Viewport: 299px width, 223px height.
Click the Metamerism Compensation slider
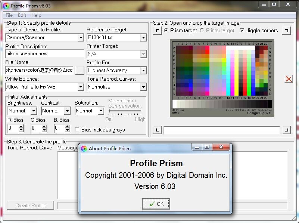pyautogui.click(x=125, y=112)
